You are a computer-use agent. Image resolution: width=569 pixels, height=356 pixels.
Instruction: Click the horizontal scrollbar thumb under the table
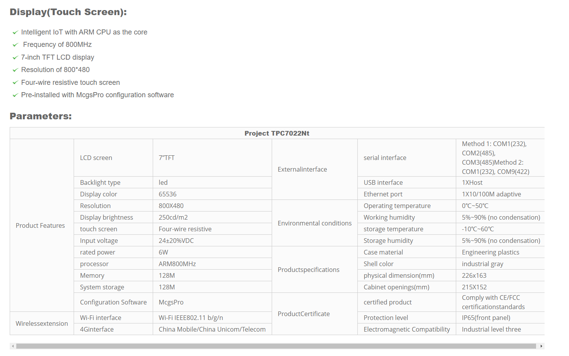[276, 346]
